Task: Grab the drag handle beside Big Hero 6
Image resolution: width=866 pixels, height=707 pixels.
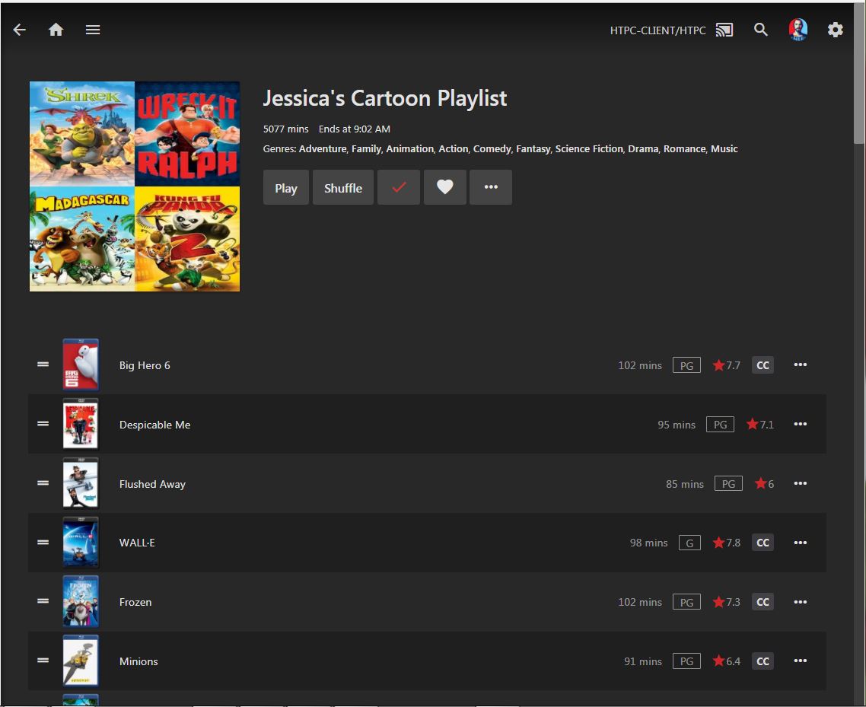Action: [x=43, y=365]
